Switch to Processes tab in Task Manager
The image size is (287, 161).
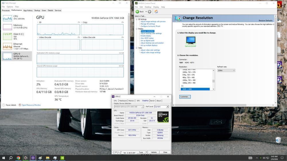coord(6,11)
